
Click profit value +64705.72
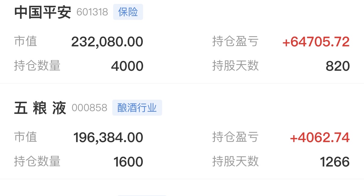pyautogui.click(x=316, y=42)
